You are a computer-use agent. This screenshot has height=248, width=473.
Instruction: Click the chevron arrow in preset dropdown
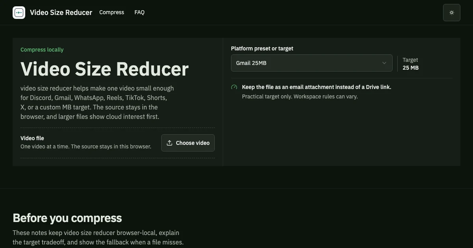pyautogui.click(x=384, y=63)
